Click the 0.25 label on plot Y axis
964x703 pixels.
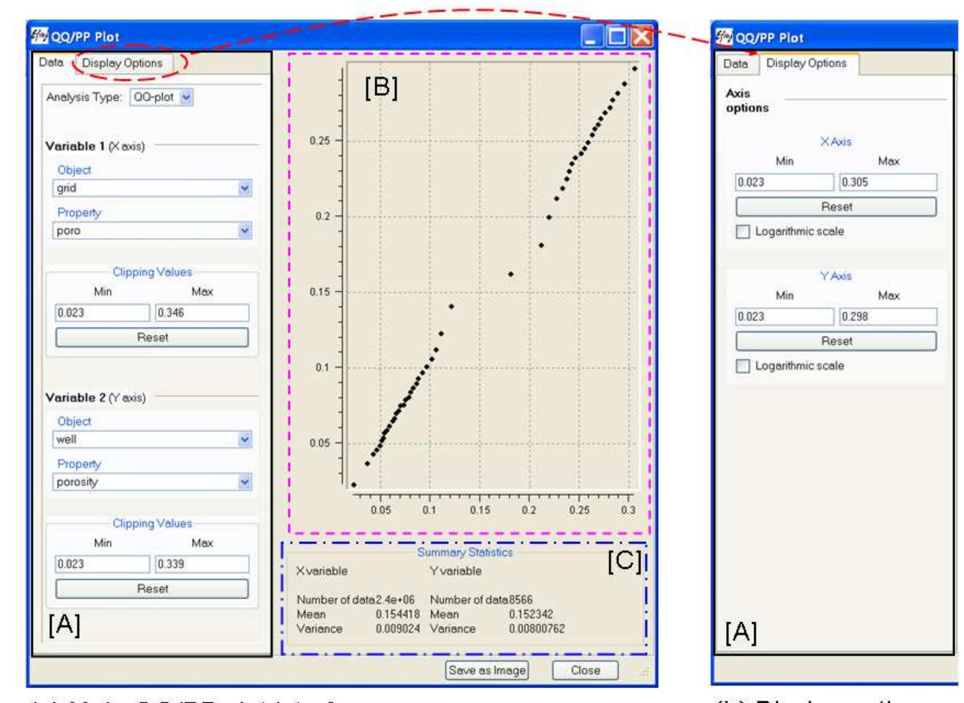tap(319, 141)
